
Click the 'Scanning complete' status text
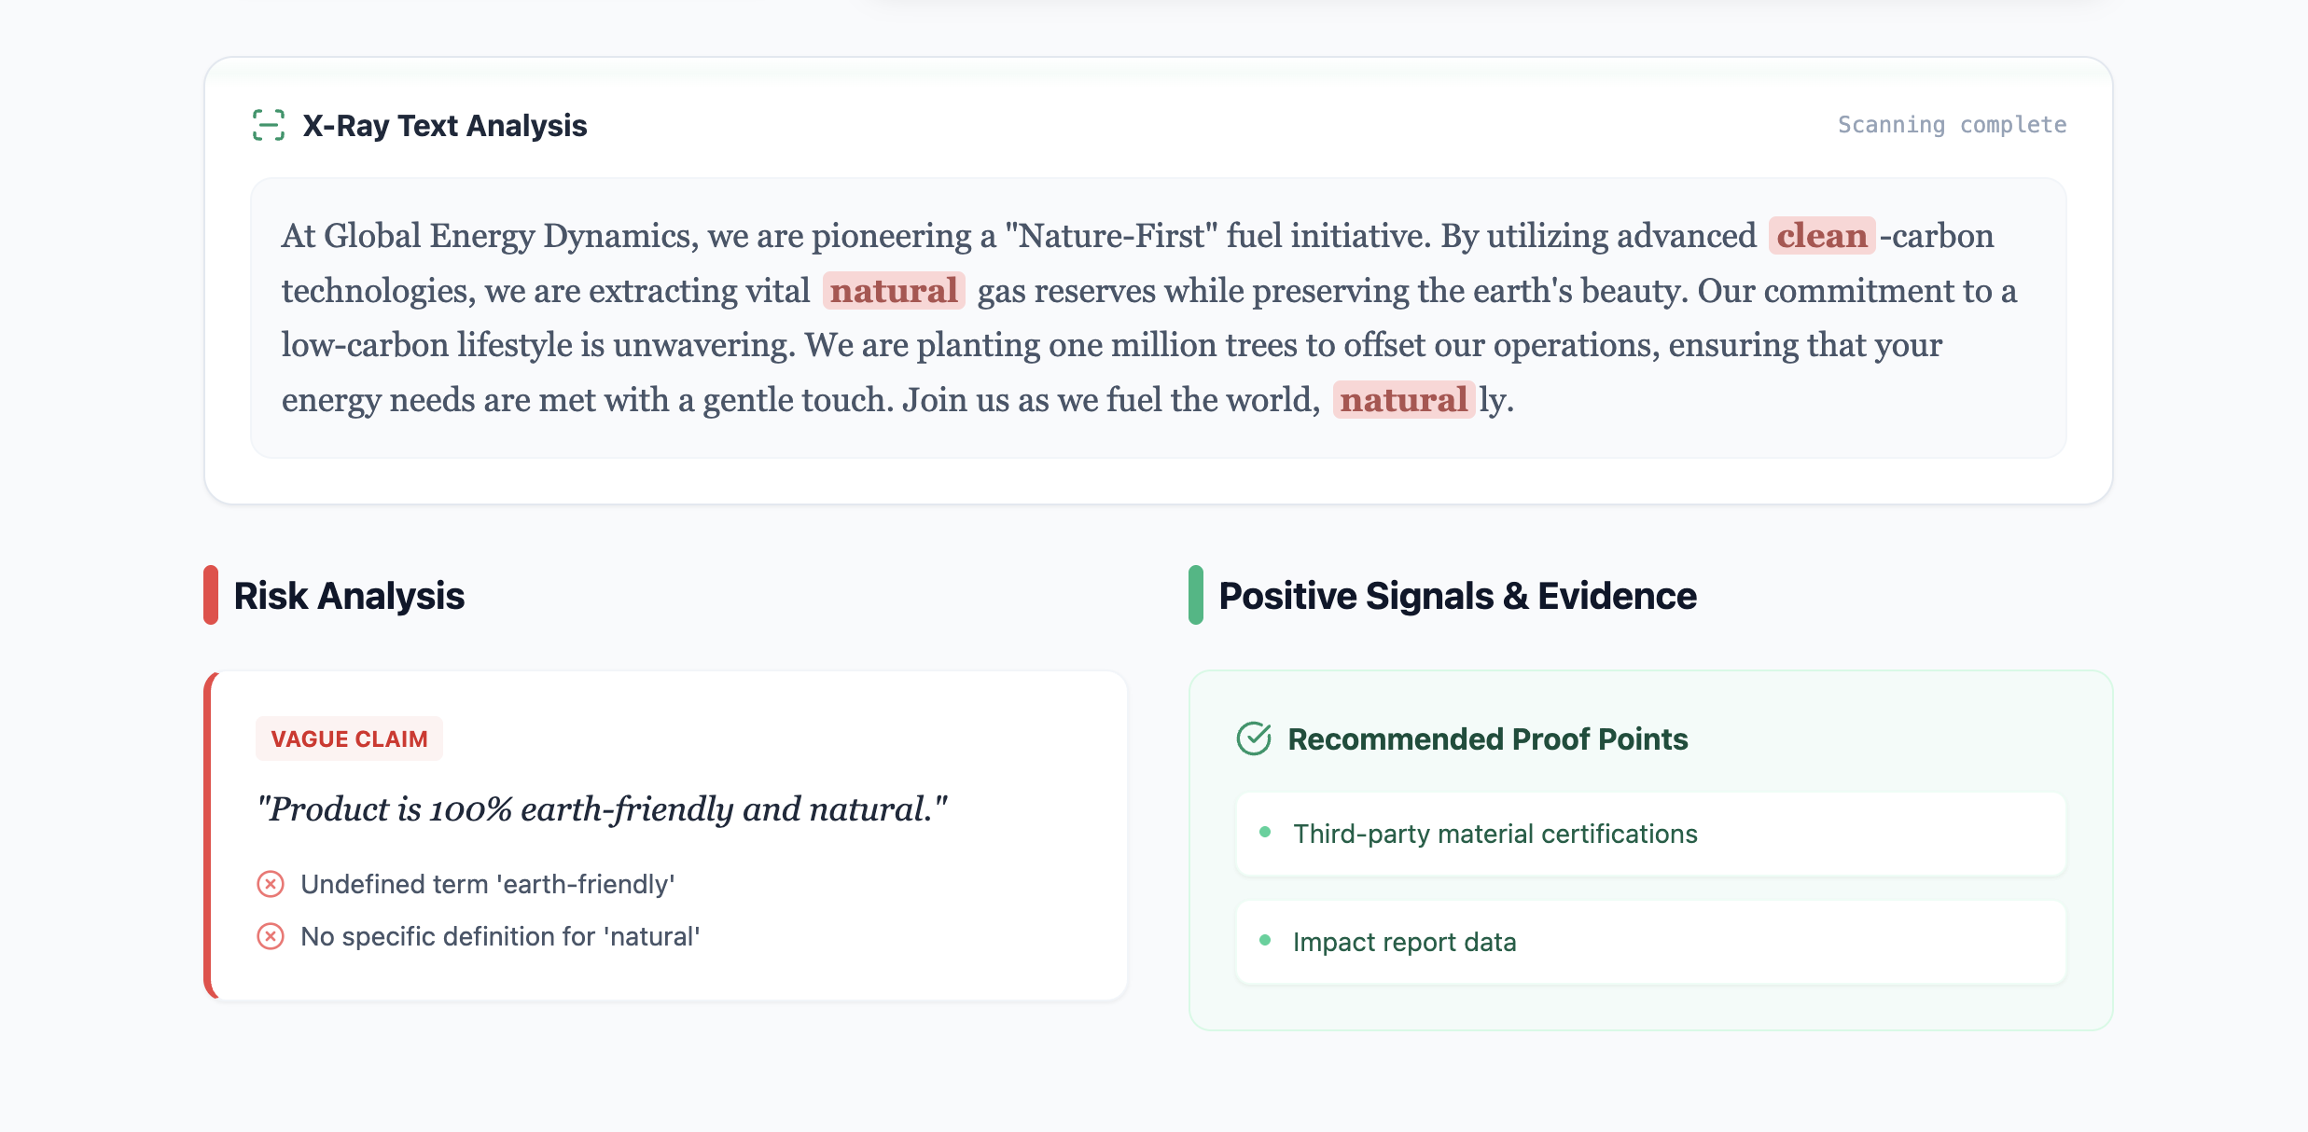tap(1952, 125)
